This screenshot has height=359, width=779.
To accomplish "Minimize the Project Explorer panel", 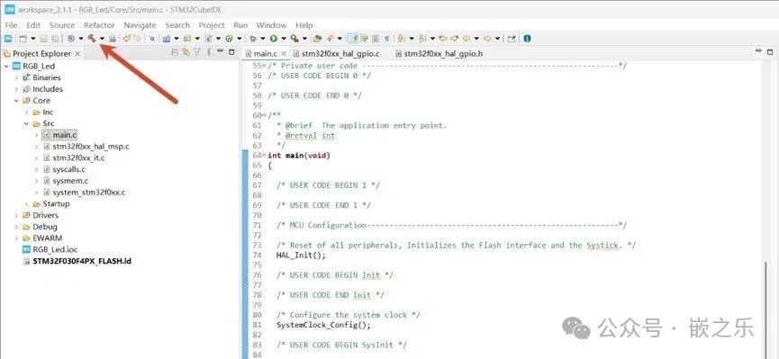I will coord(219,51).
